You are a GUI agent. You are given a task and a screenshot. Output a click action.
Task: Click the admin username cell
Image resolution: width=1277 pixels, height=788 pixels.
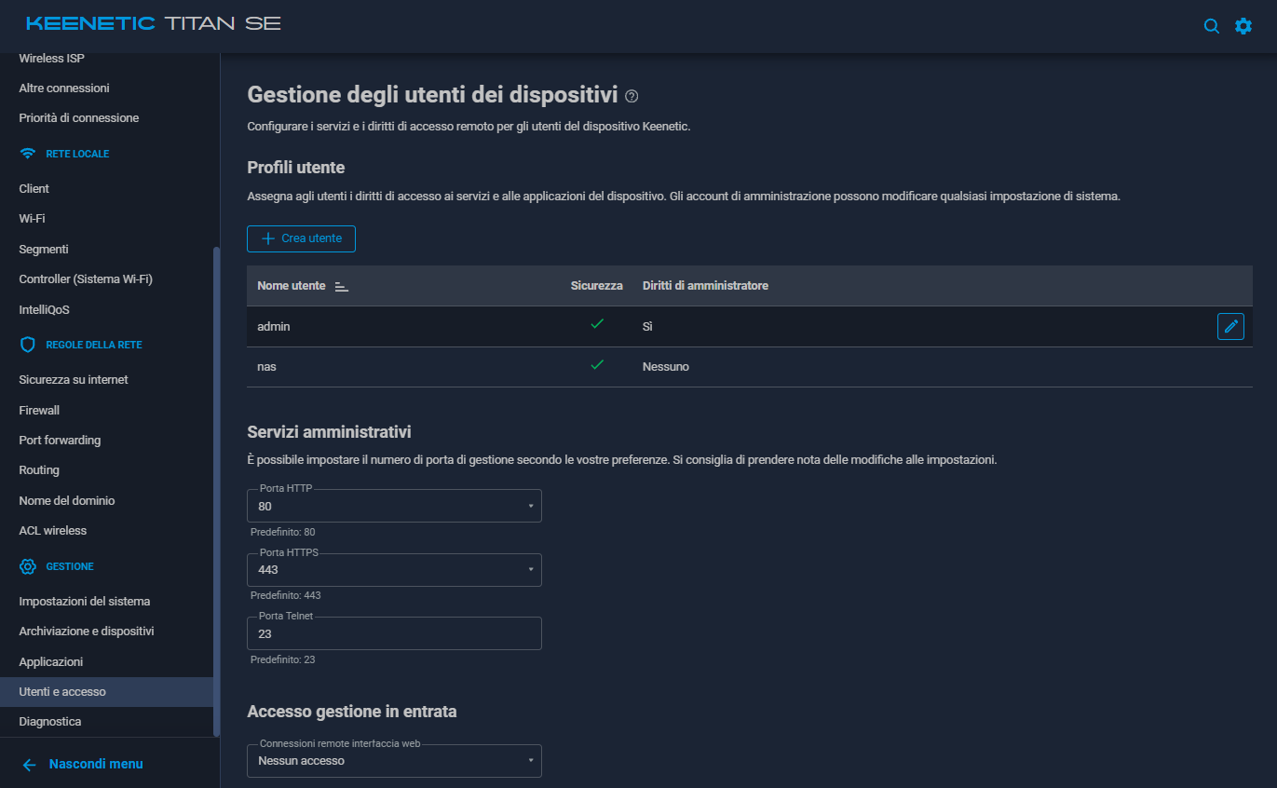click(274, 327)
